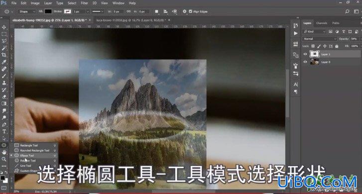Select the Polygonal Lasso tool

click(x=4, y=41)
